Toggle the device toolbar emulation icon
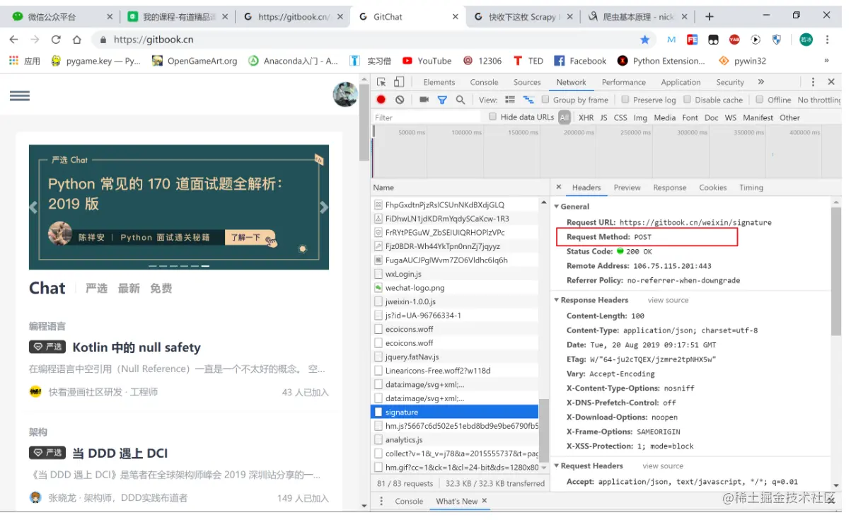851x520 pixels. (399, 82)
